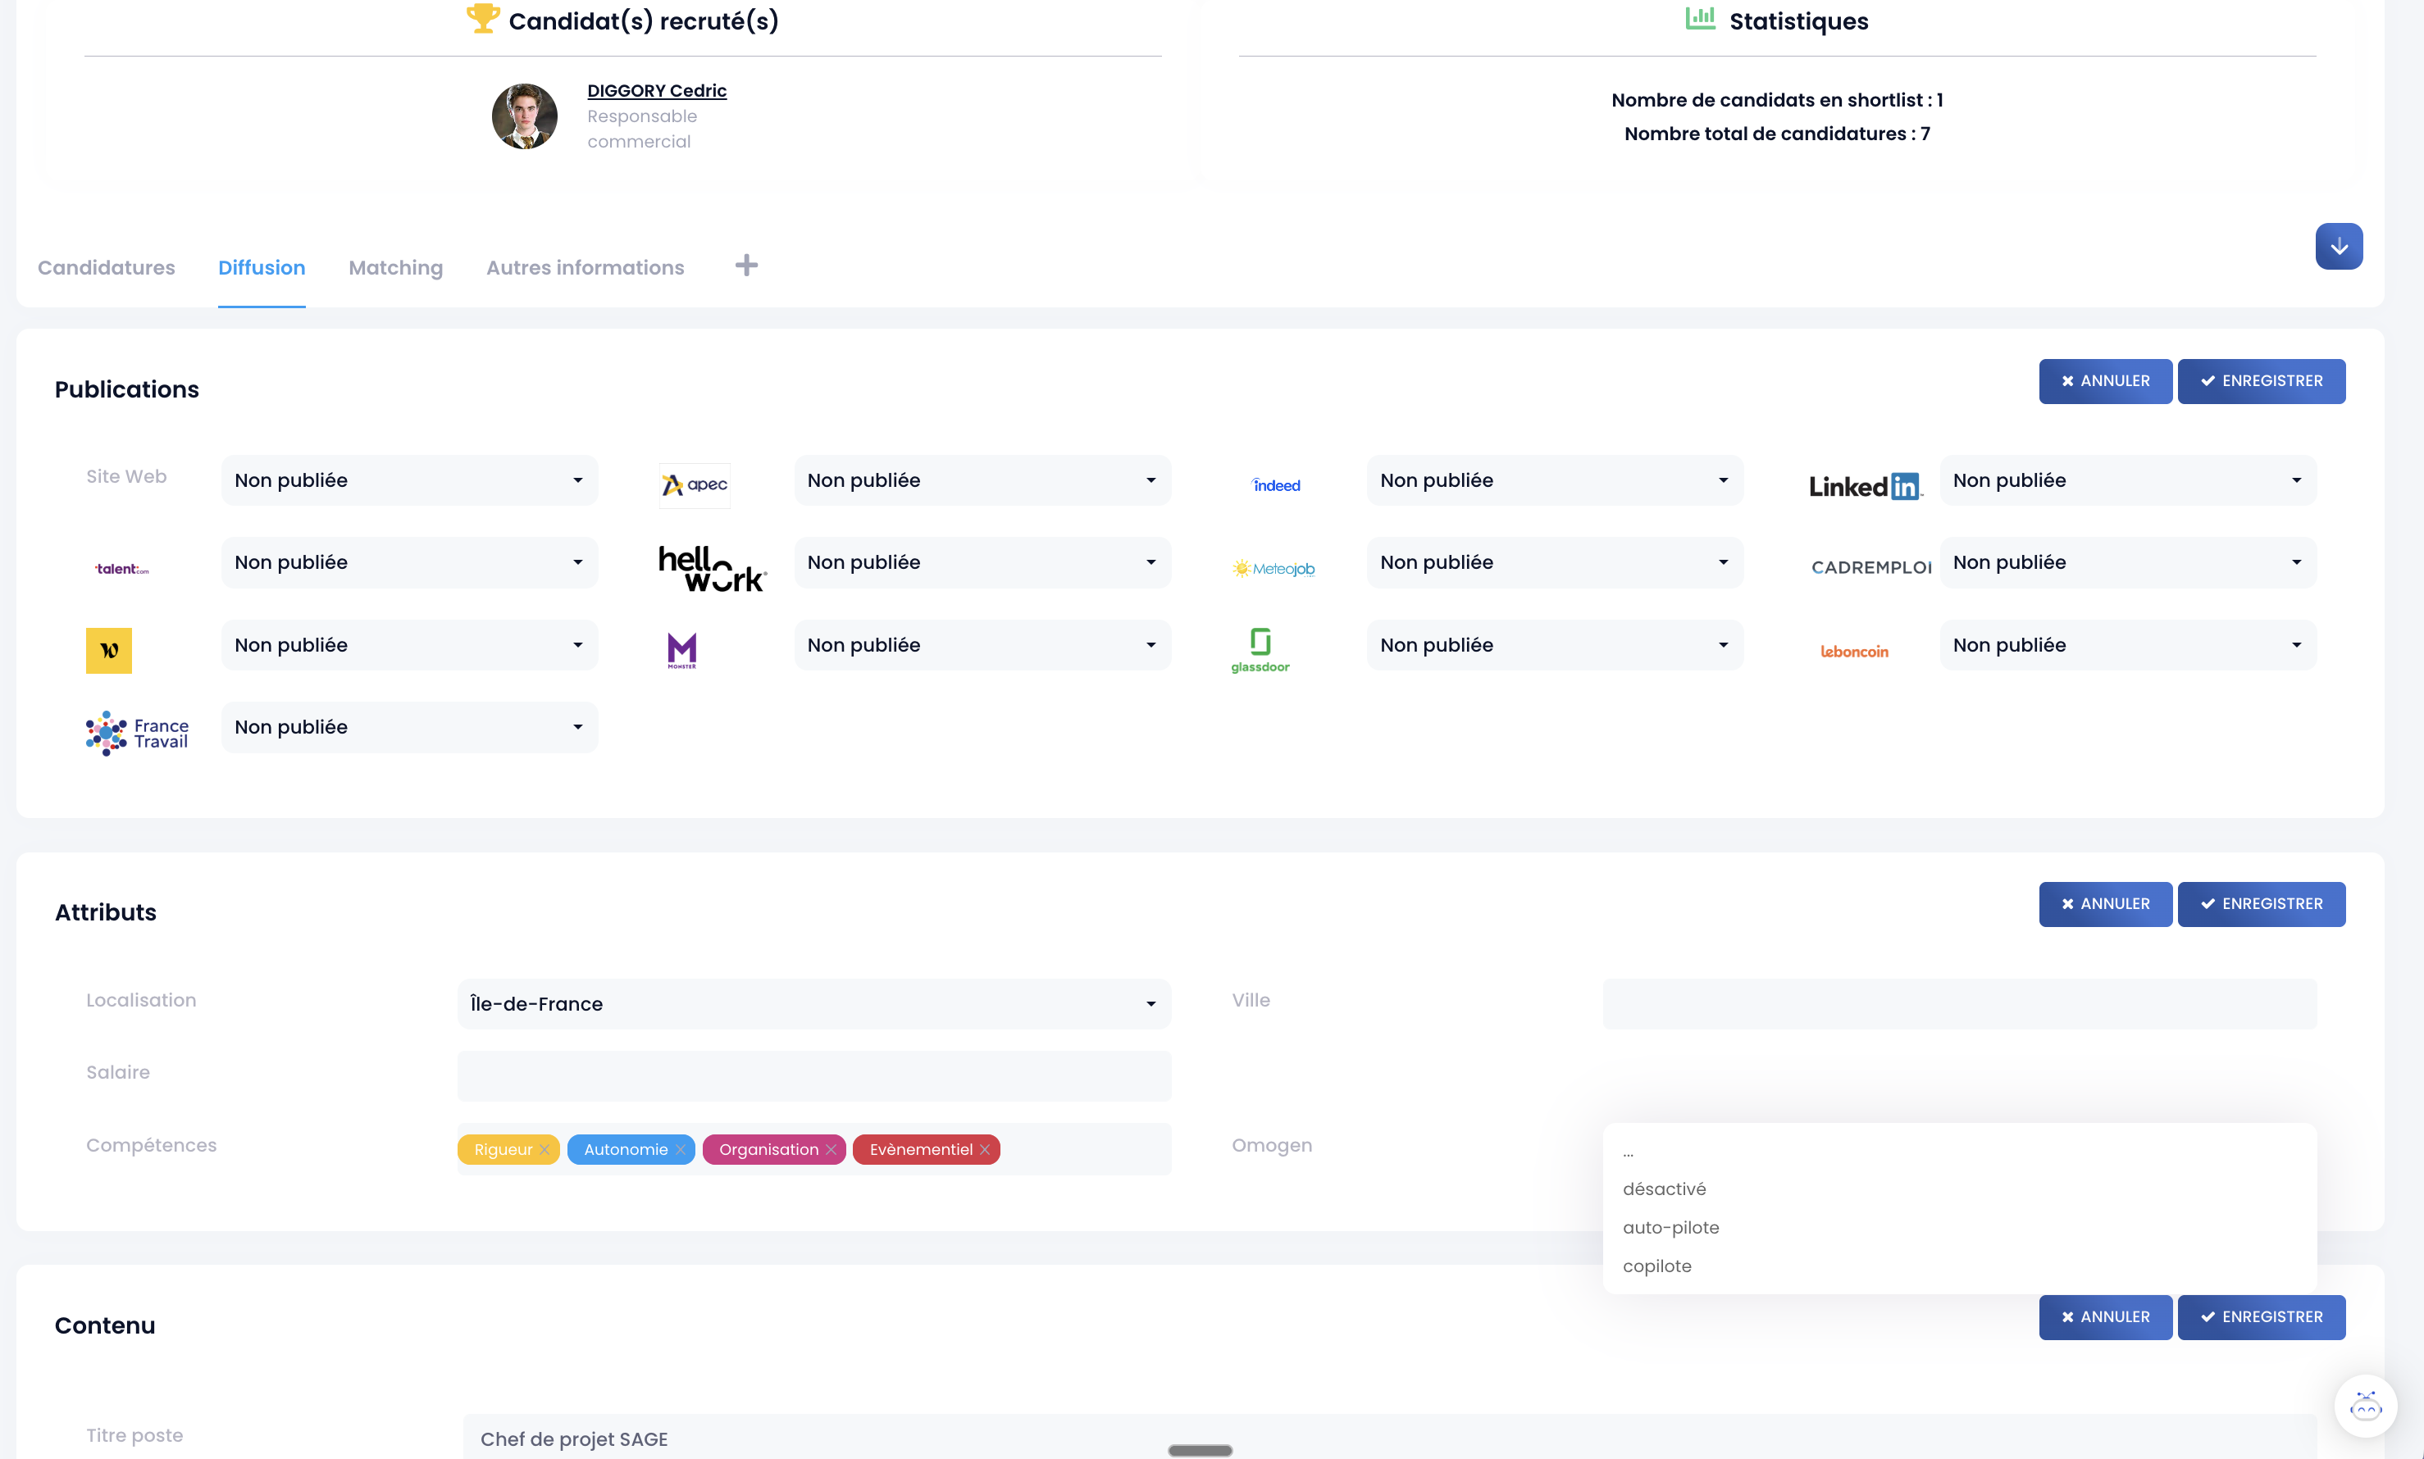This screenshot has width=2424, height=1459.
Task: Click the Compétences tags field
Action: click(814, 1149)
